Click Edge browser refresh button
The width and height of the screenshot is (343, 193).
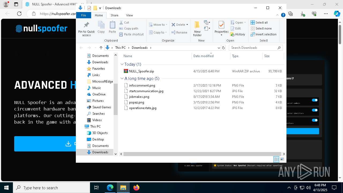[19, 14]
